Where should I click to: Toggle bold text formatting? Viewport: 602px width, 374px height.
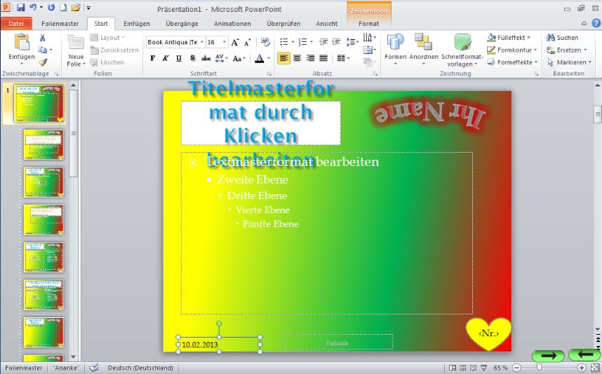tap(152, 59)
